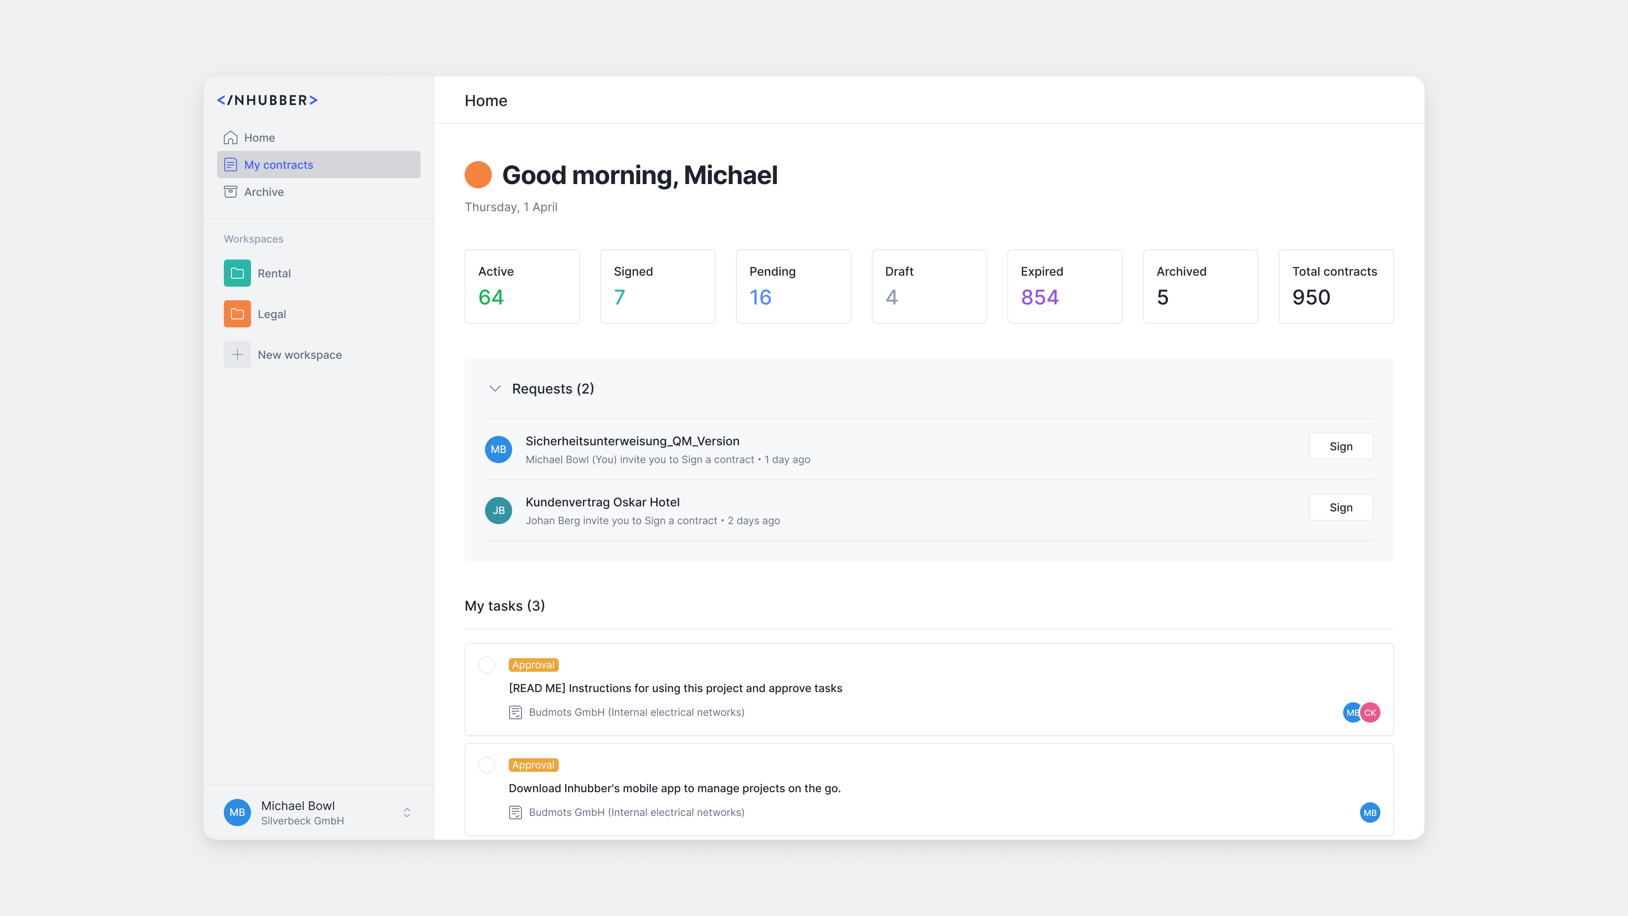This screenshot has height=916, width=1628.
Task: Click the JB avatar on Kundenvertrag request
Action: 498,510
